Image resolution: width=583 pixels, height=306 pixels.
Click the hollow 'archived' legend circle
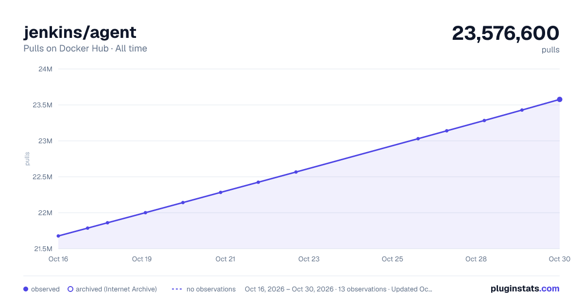tap(70, 289)
